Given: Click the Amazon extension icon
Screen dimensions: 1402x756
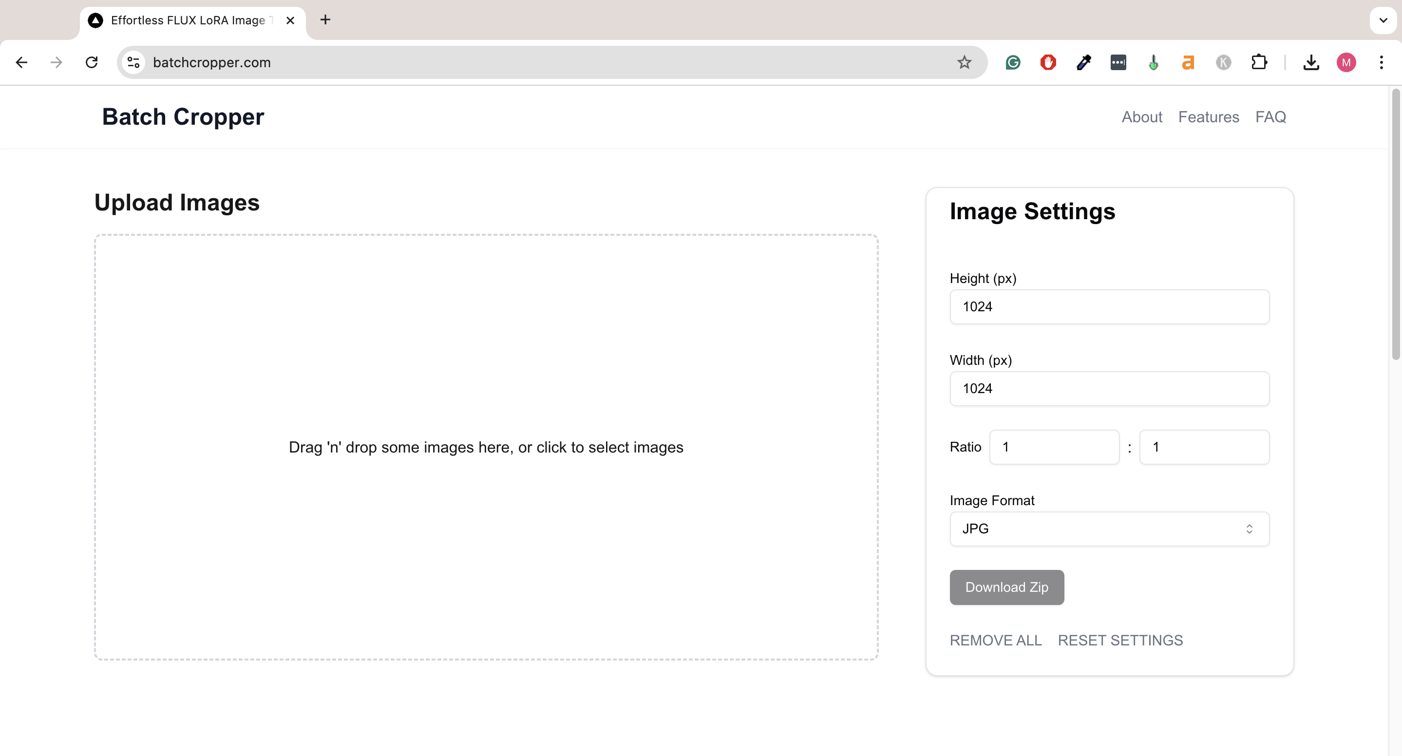Looking at the screenshot, I should coord(1188,62).
